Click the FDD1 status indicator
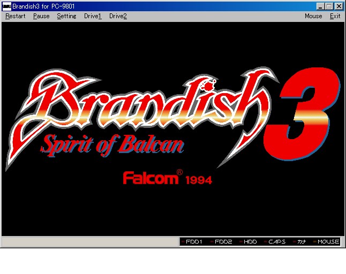This screenshot has height=274, width=346. point(192,241)
